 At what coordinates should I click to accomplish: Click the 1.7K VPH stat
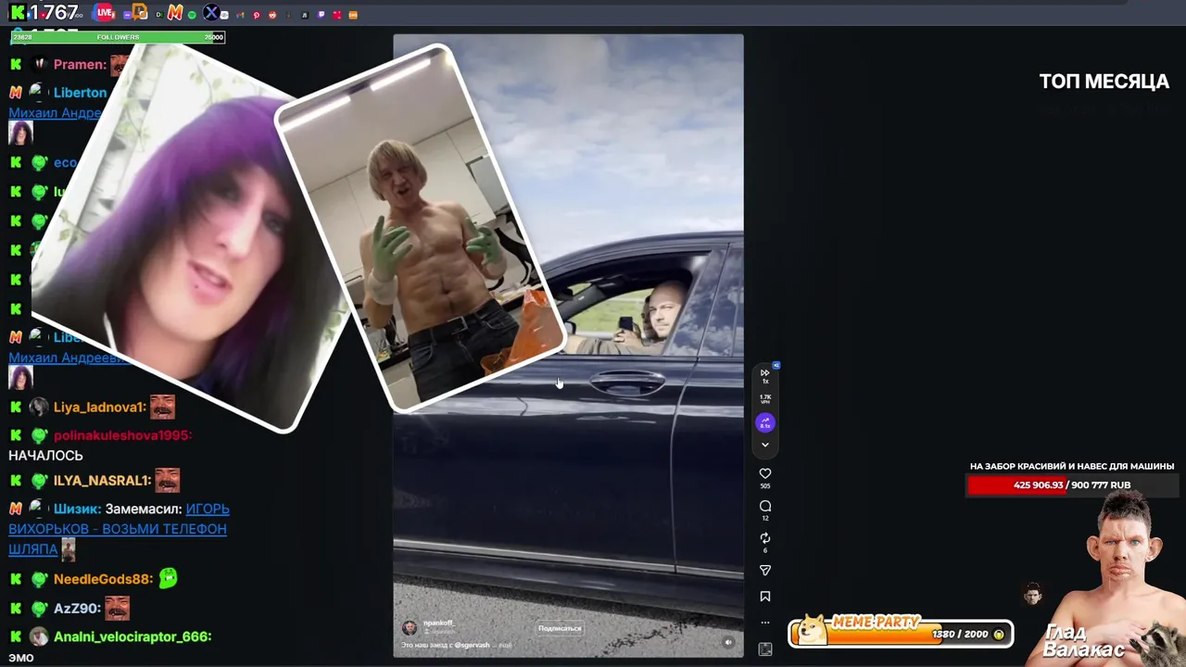tap(765, 398)
